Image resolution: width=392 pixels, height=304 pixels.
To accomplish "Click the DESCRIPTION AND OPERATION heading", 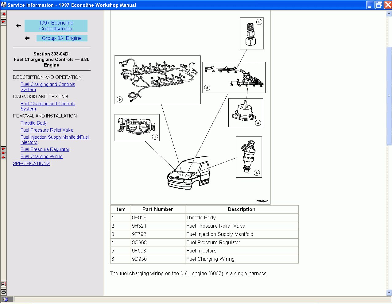I will coord(47,77).
